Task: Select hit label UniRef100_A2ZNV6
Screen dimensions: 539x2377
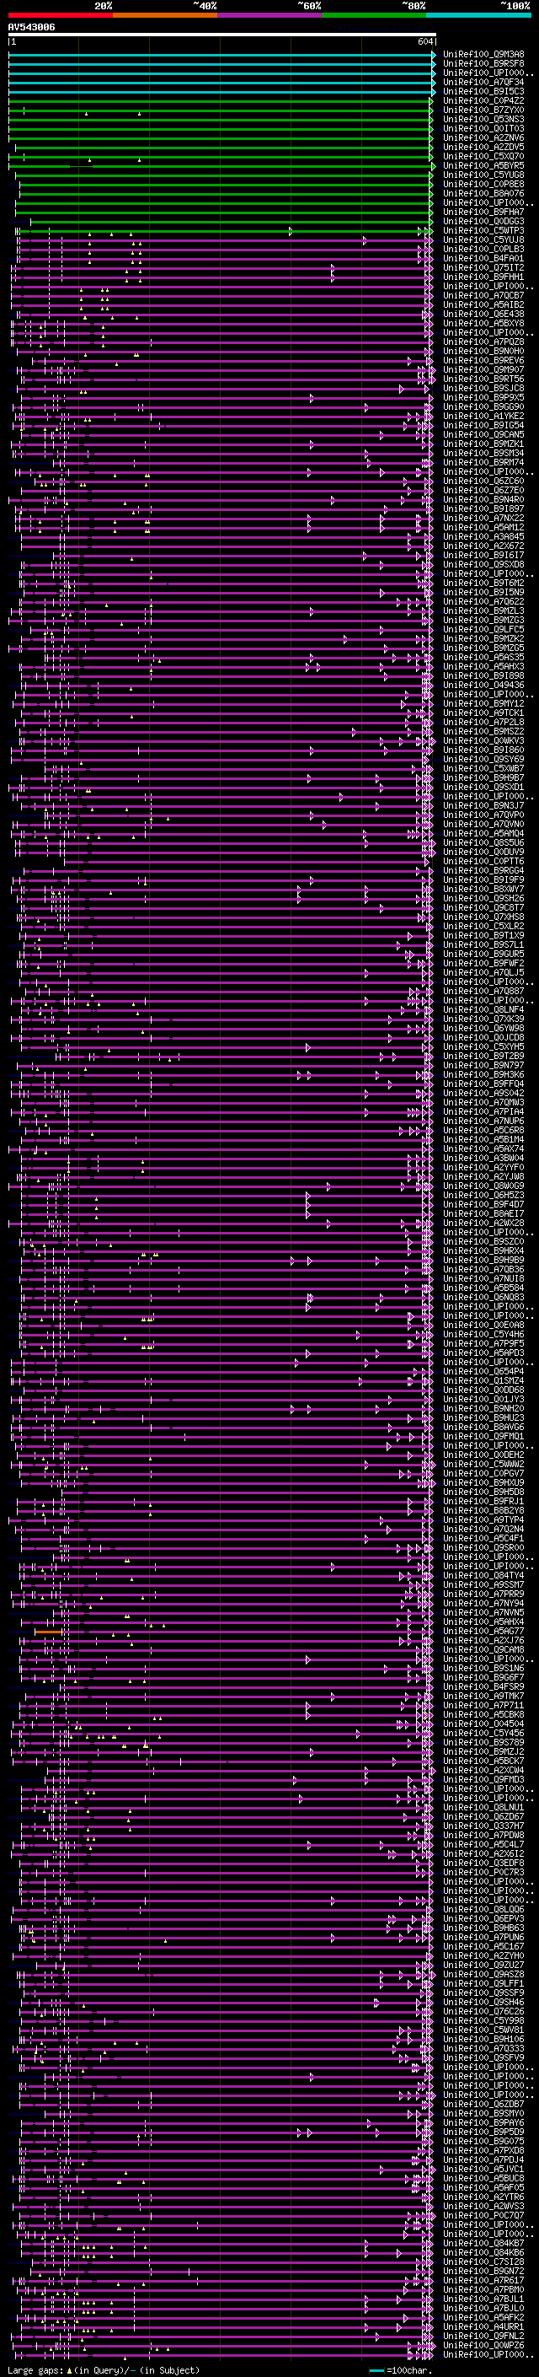Action: click(483, 137)
